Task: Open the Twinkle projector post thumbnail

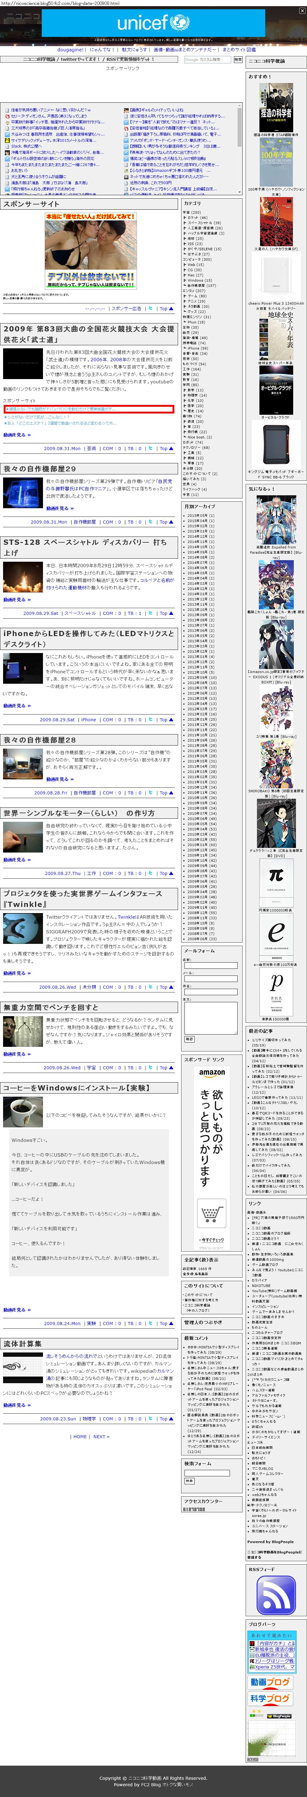Action: (x=23, y=929)
